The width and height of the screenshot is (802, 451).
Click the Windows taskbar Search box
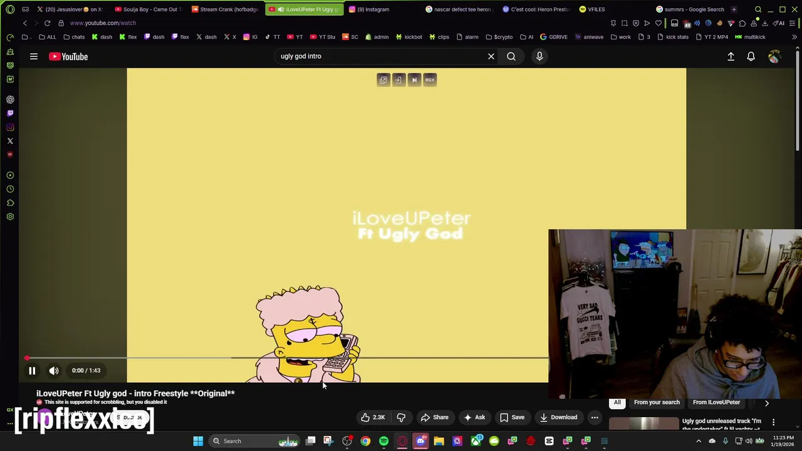[254, 441]
